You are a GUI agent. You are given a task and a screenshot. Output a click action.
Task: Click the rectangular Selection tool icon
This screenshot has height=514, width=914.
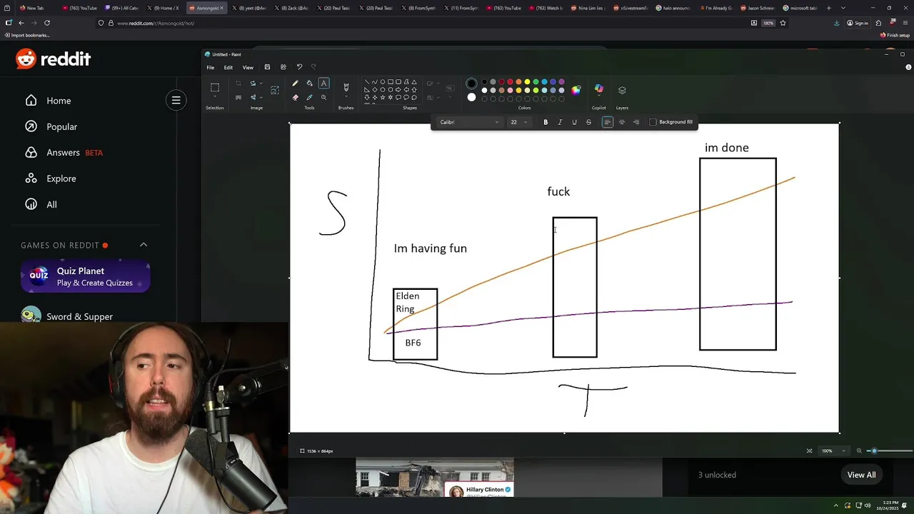pyautogui.click(x=215, y=87)
